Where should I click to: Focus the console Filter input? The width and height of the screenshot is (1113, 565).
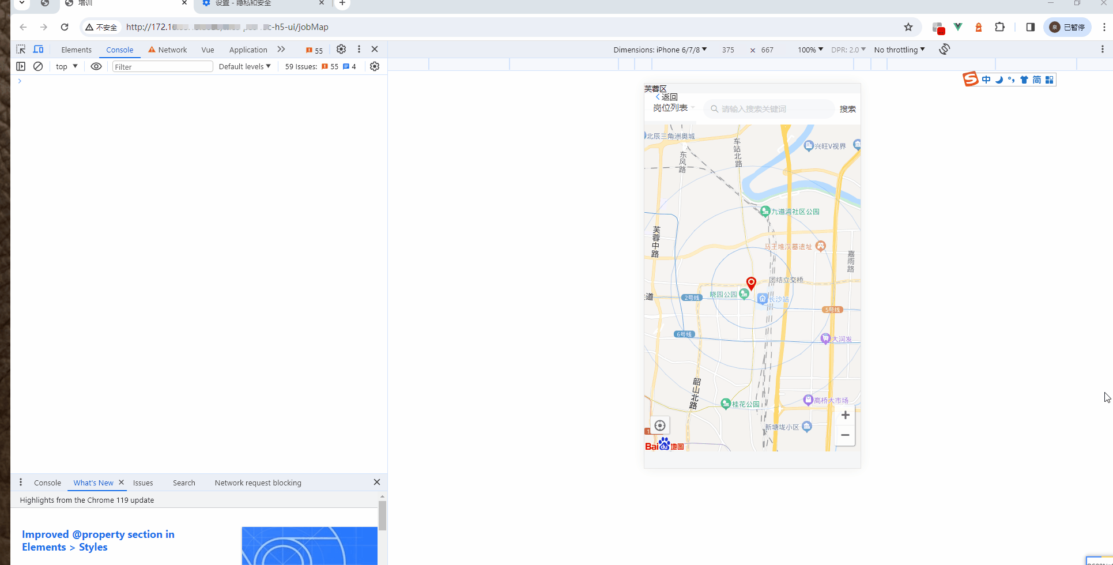click(163, 67)
